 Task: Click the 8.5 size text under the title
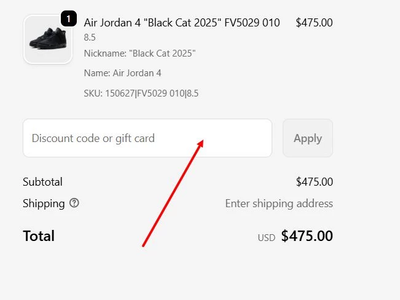[90, 37]
